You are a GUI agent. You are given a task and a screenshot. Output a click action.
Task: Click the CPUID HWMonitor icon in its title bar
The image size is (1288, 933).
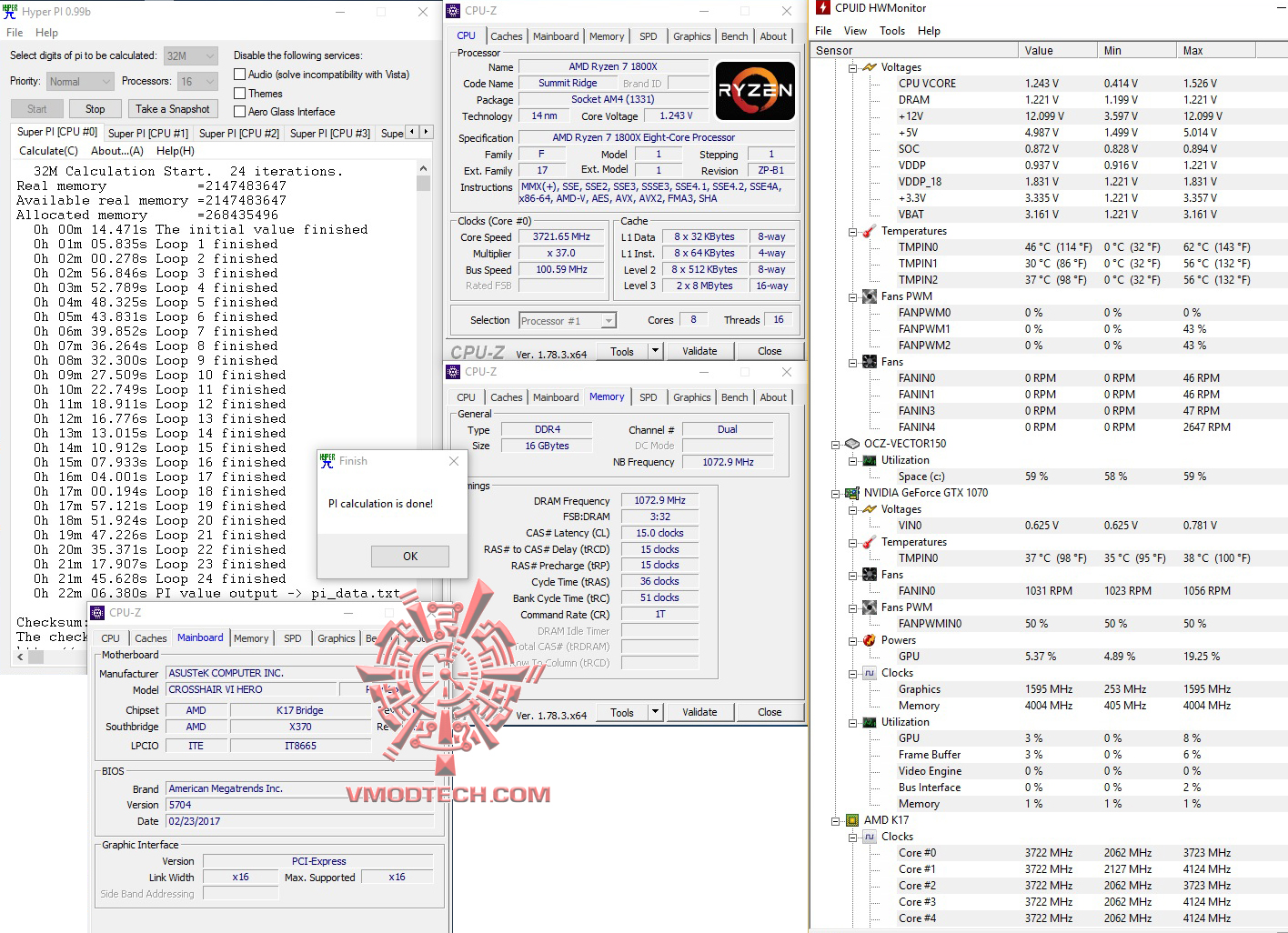[824, 8]
